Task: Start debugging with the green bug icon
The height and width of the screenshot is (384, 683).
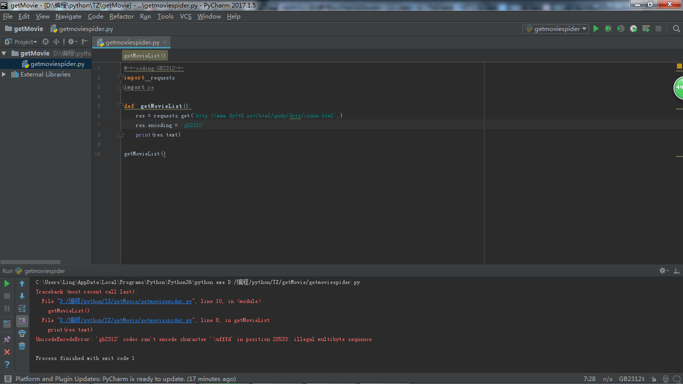Action: (608, 29)
